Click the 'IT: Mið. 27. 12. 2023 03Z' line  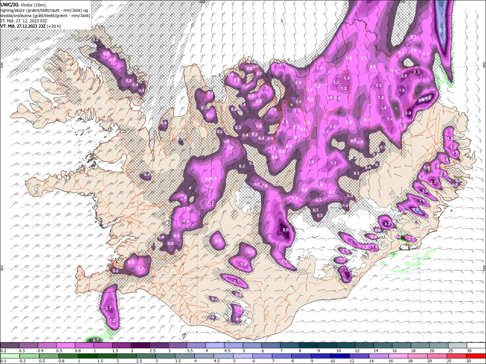click(24, 21)
